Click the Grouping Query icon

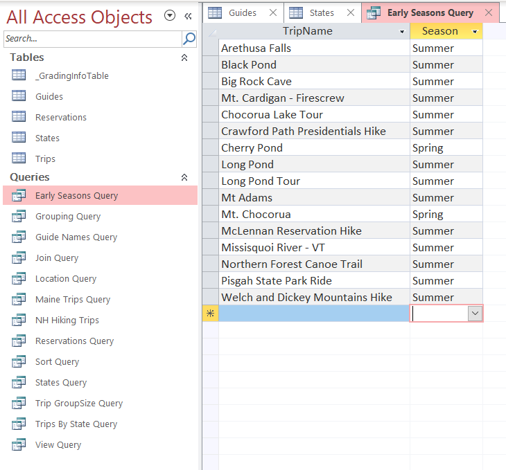(x=19, y=216)
